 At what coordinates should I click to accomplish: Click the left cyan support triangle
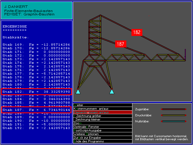coord(78,92)
